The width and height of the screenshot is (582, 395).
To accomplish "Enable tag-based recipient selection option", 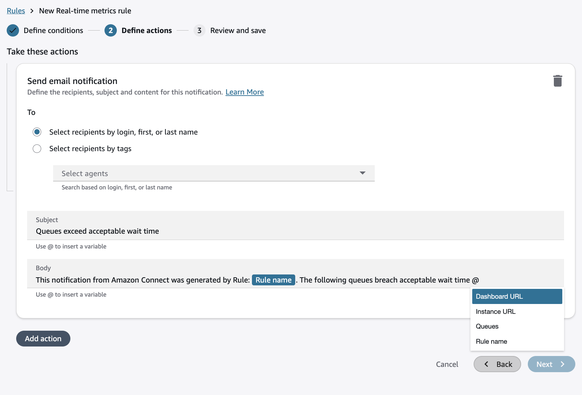I will click(37, 149).
